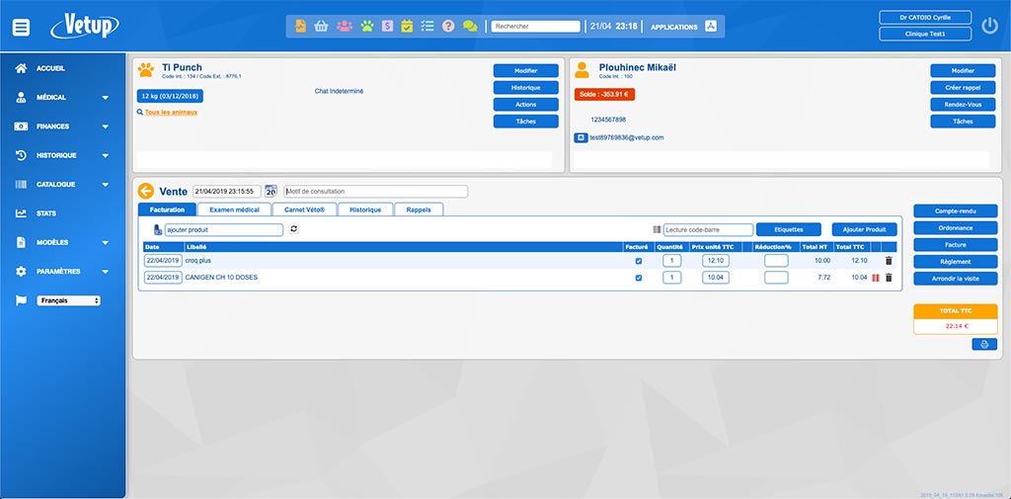
Task: Click the orange back arrow beside Vente
Action: [146, 191]
